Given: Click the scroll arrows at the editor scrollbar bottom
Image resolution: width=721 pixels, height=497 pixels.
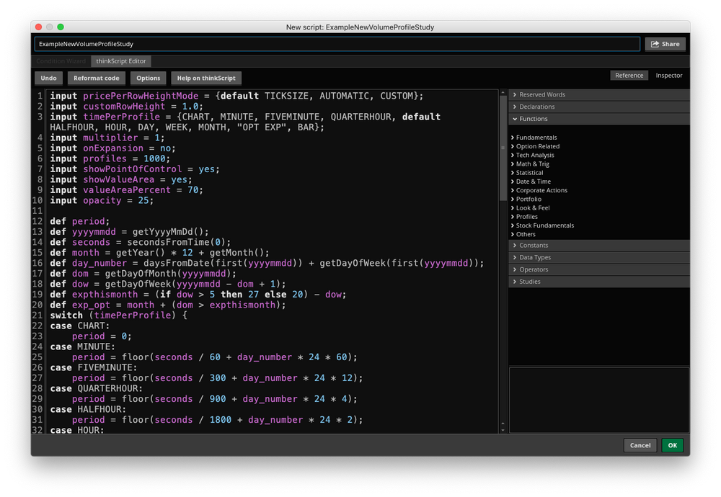Looking at the screenshot, I should point(503,427).
